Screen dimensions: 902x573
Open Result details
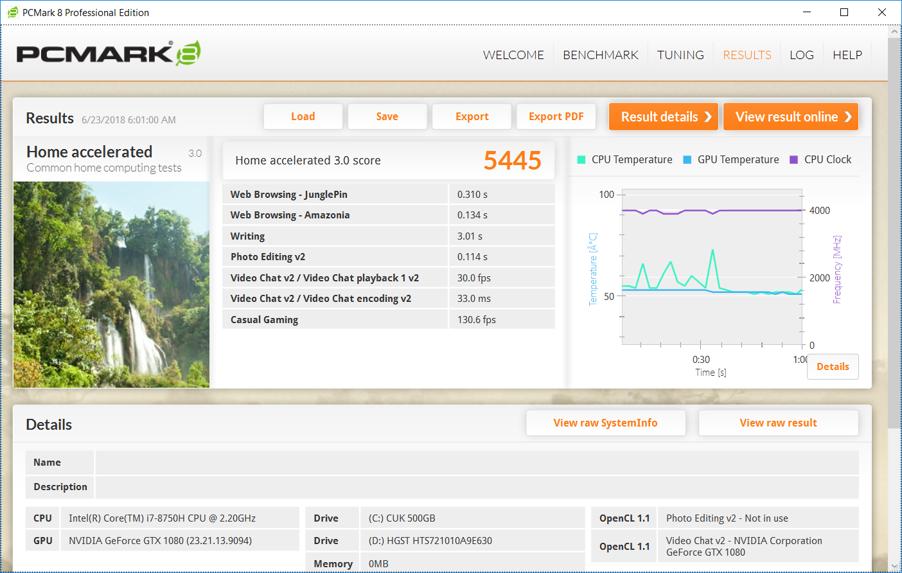pos(664,117)
